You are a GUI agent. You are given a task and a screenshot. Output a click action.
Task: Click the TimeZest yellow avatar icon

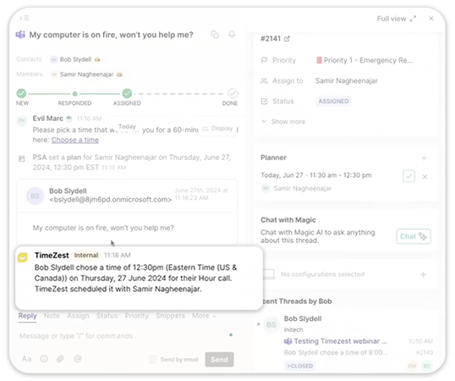pyautogui.click(x=23, y=257)
